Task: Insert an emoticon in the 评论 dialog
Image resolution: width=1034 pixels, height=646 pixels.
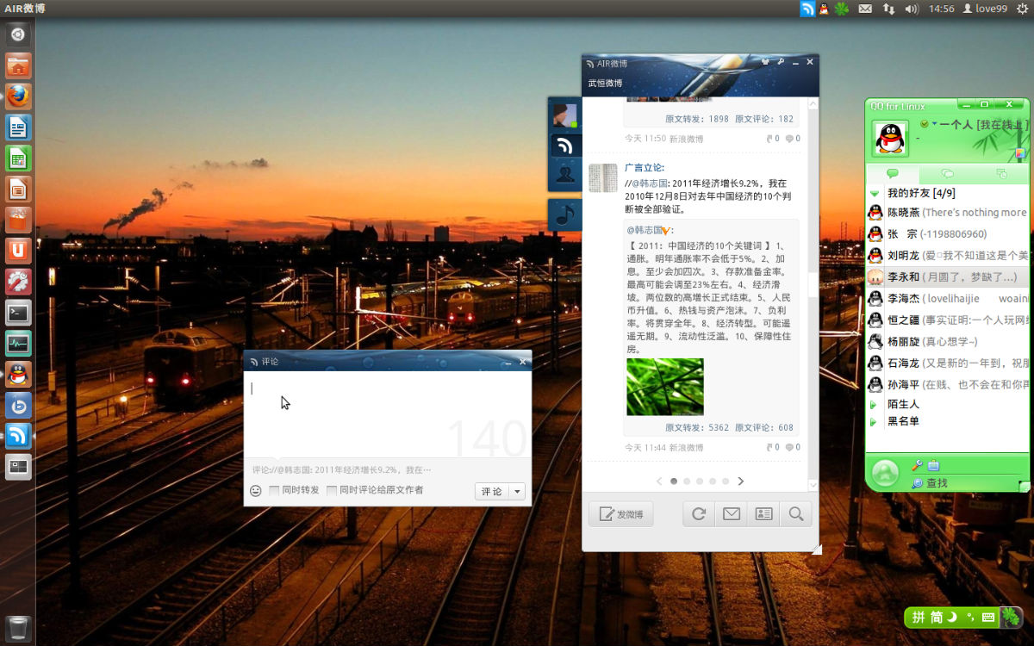Action: click(256, 491)
